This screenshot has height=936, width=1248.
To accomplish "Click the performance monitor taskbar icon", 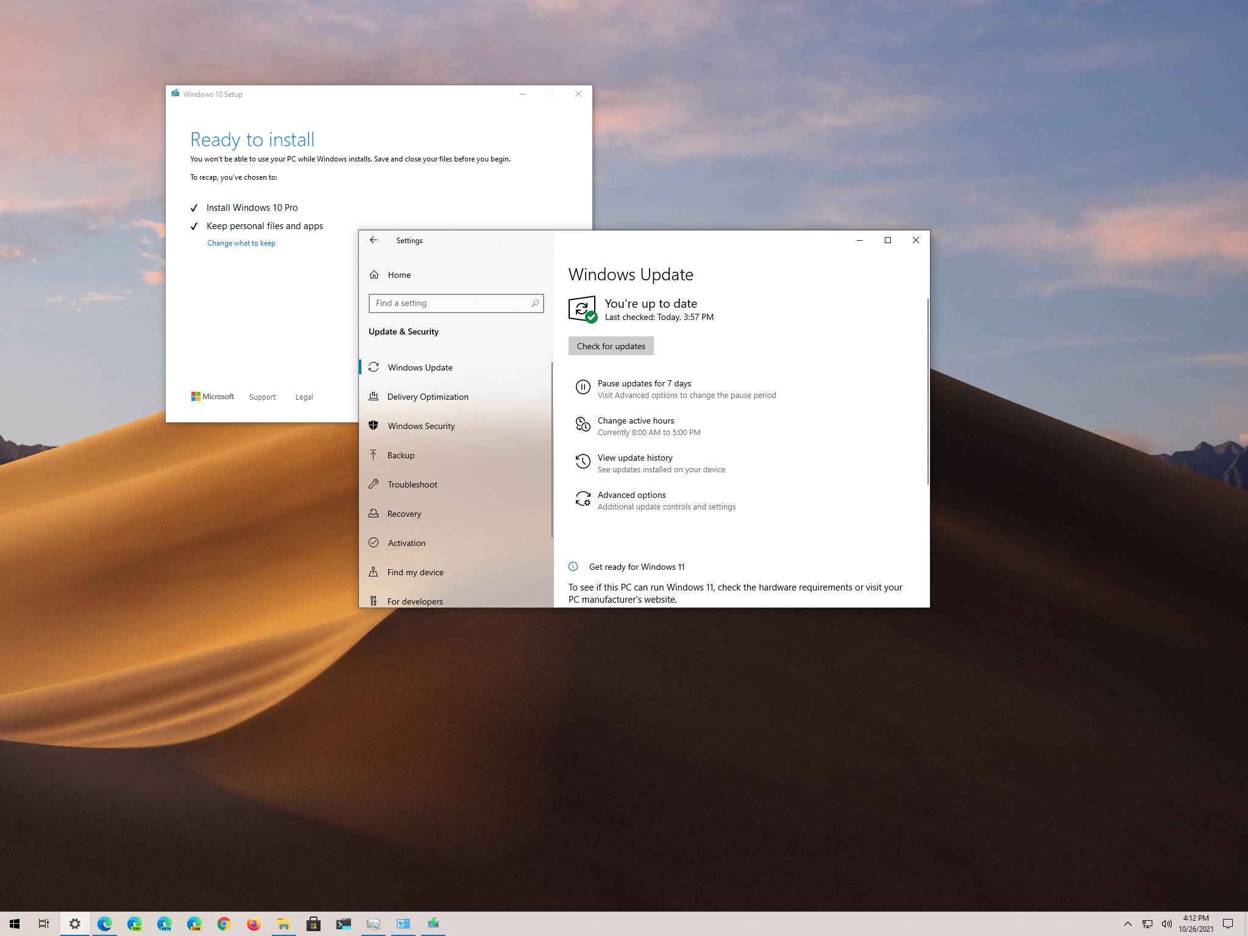I will [x=373, y=924].
